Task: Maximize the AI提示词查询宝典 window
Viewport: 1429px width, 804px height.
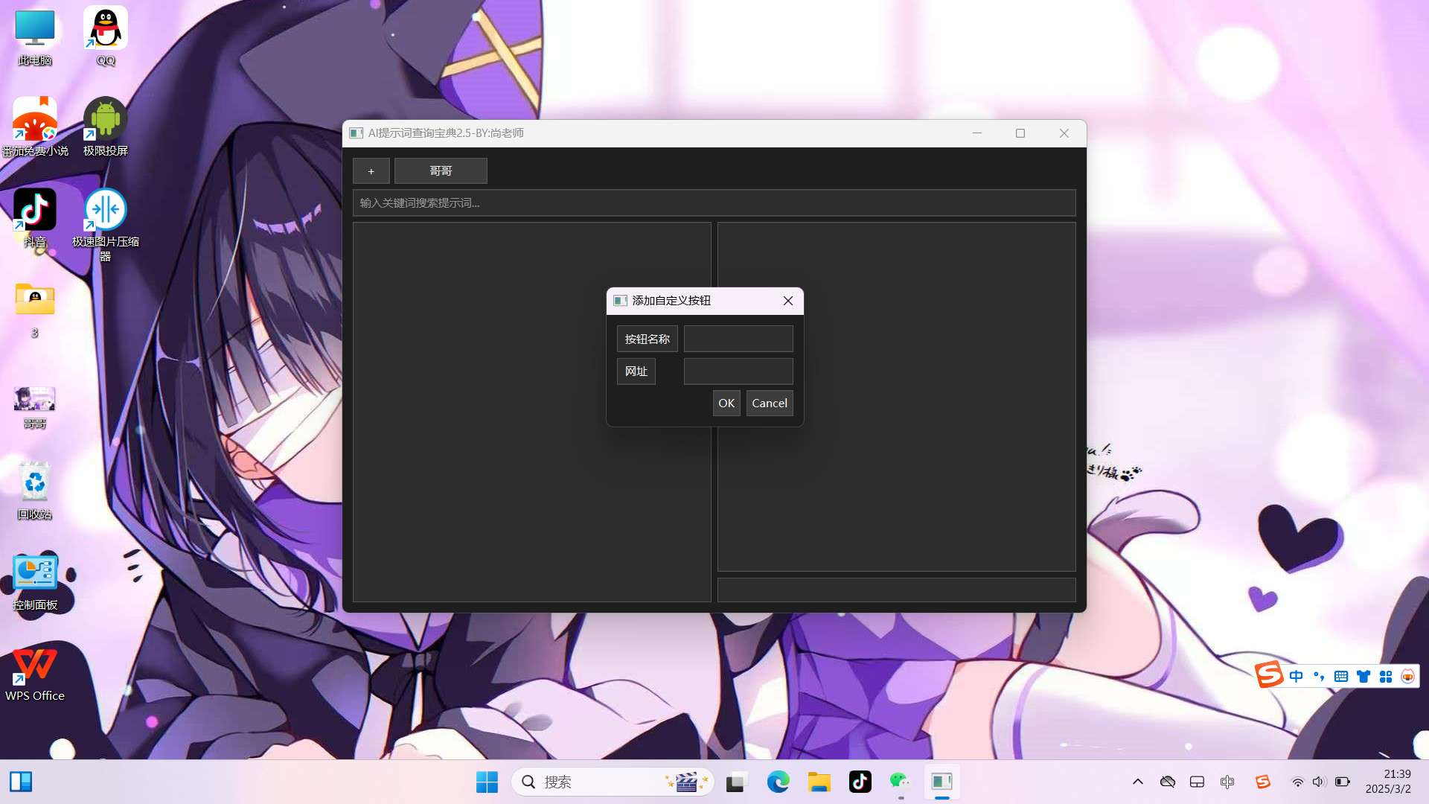Action: [1020, 133]
